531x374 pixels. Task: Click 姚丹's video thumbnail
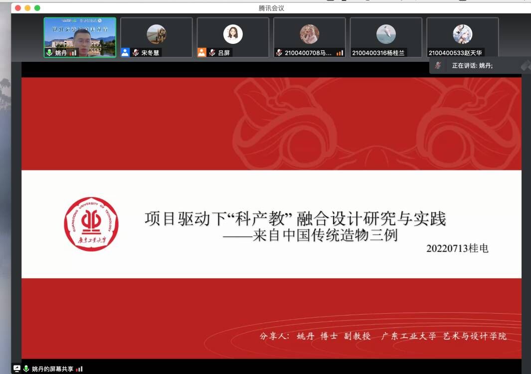point(80,35)
